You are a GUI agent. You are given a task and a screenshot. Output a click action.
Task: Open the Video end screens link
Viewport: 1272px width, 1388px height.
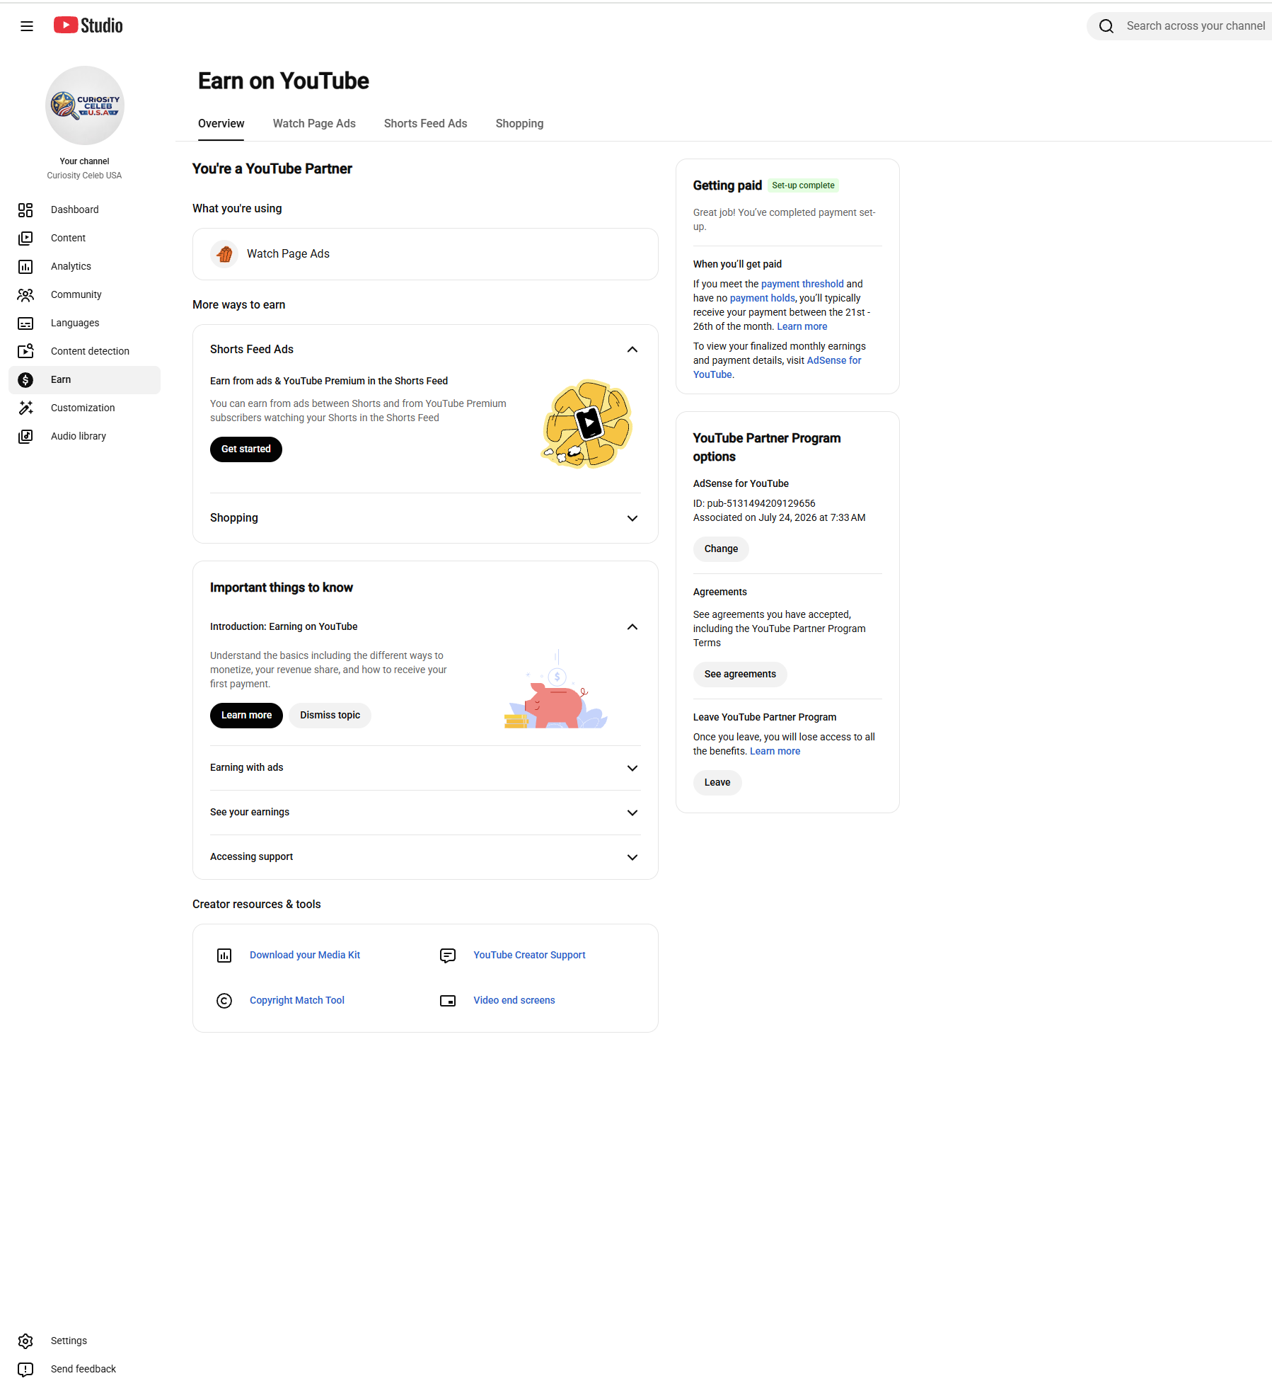[x=514, y=1000]
